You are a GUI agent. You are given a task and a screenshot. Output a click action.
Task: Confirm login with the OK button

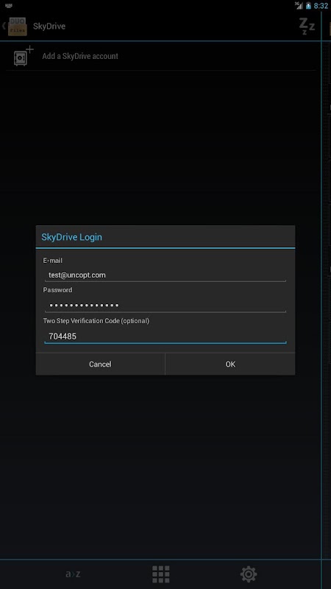click(x=230, y=364)
